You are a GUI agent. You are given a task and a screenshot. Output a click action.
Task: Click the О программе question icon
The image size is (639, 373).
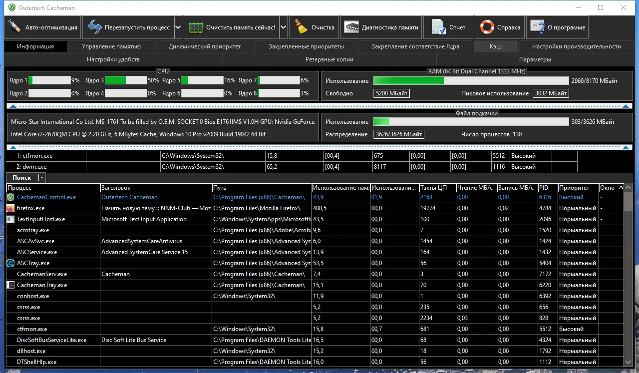538,27
